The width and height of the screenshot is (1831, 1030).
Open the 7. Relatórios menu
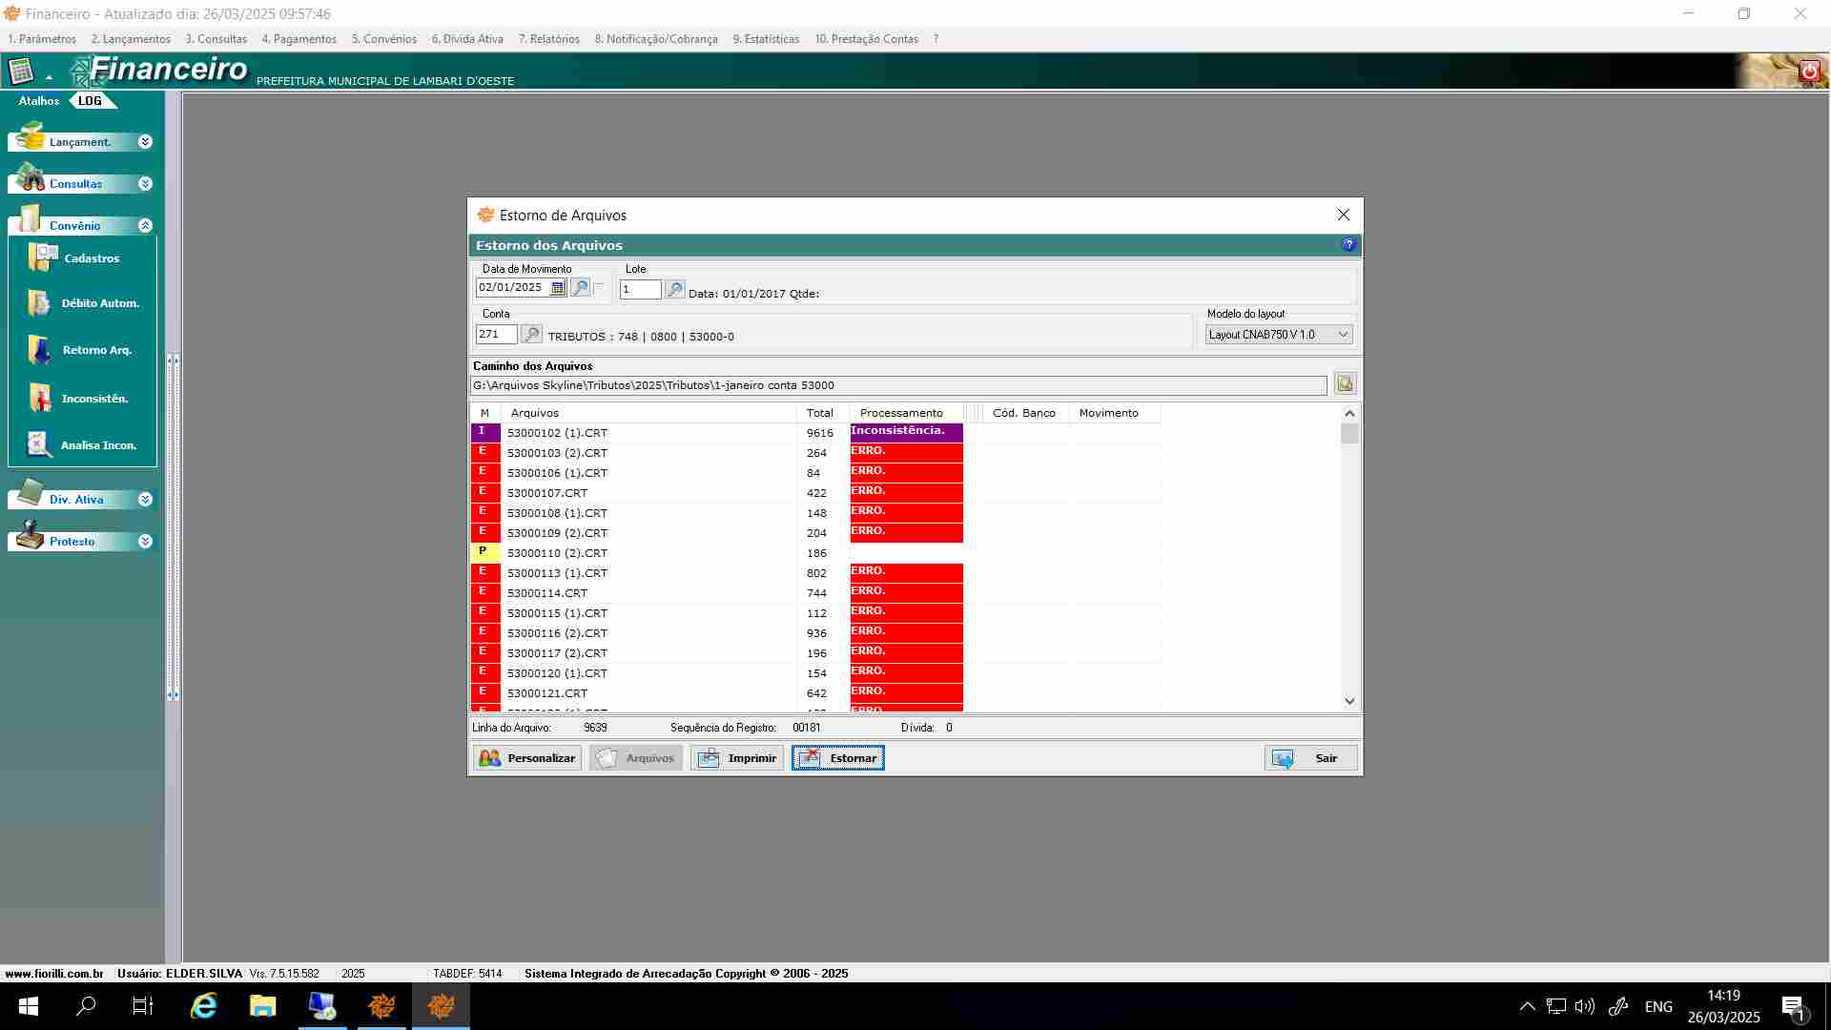click(548, 39)
